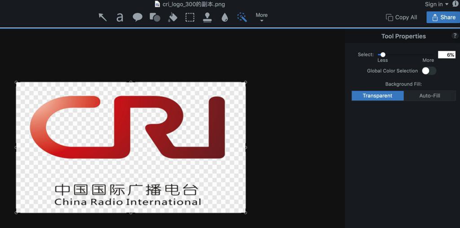Toggle Global Color Selection switch
The image size is (460, 228).
(429, 71)
